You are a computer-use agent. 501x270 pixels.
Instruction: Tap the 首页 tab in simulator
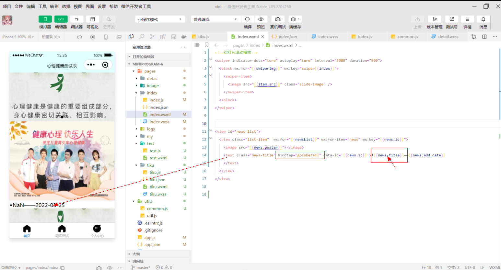point(27,231)
